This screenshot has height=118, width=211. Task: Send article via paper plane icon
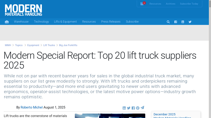pos(142,108)
